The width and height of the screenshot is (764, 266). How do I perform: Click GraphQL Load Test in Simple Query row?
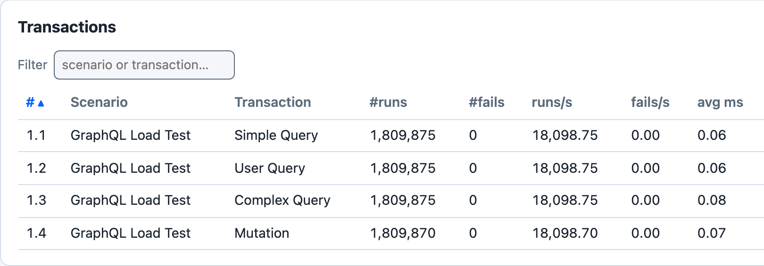[x=131, y=136]
